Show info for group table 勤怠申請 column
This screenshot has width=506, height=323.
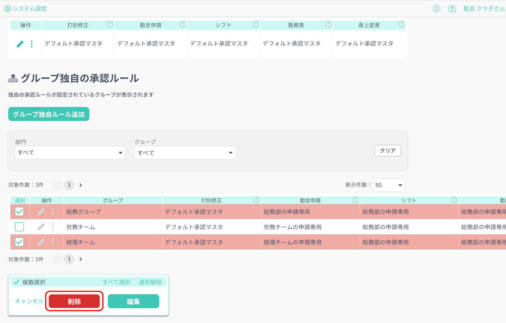tap(355, 200)
